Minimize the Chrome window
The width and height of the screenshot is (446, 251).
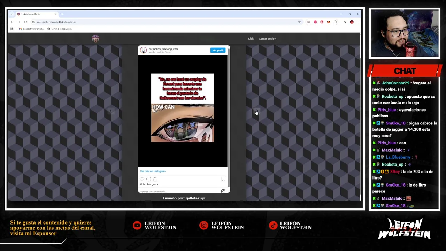click(x=341, y=14)
